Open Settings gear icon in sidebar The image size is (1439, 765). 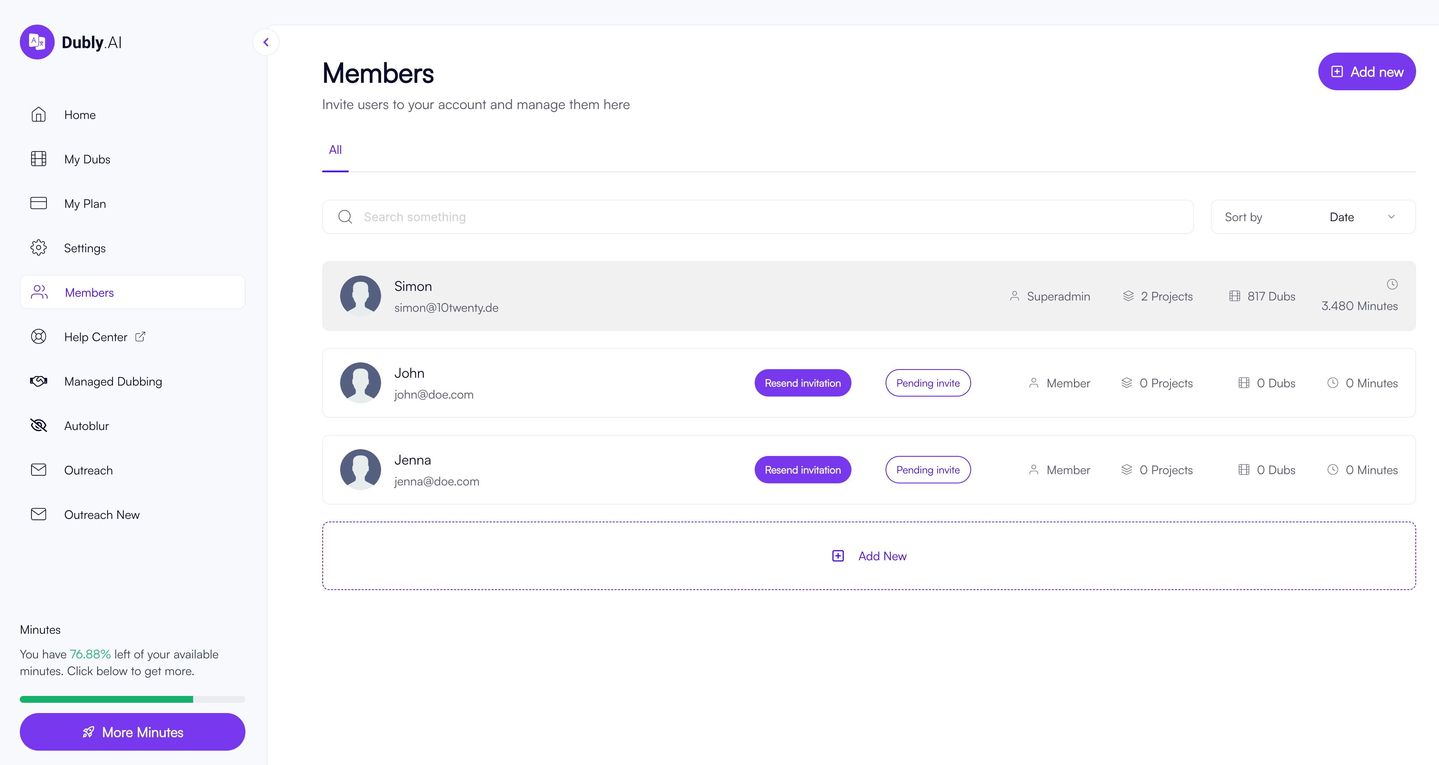point(39,247)
